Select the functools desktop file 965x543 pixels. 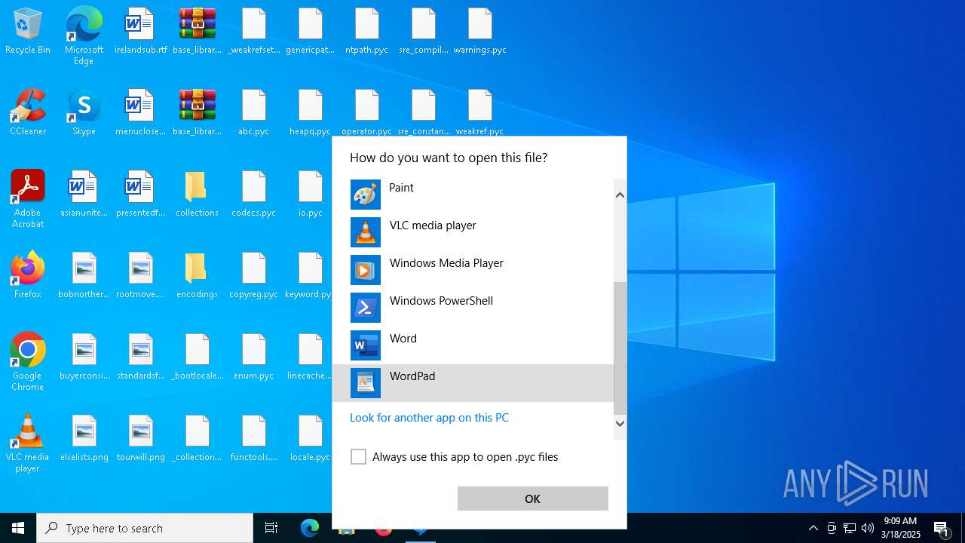(254, 439)
